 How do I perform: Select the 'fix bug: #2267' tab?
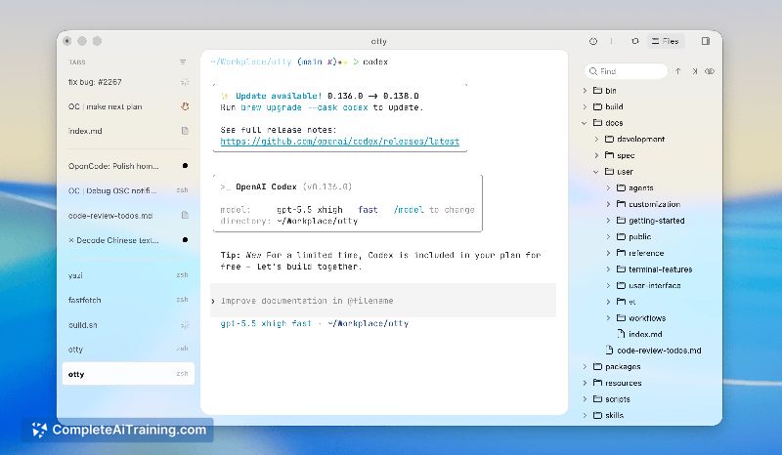128,82
